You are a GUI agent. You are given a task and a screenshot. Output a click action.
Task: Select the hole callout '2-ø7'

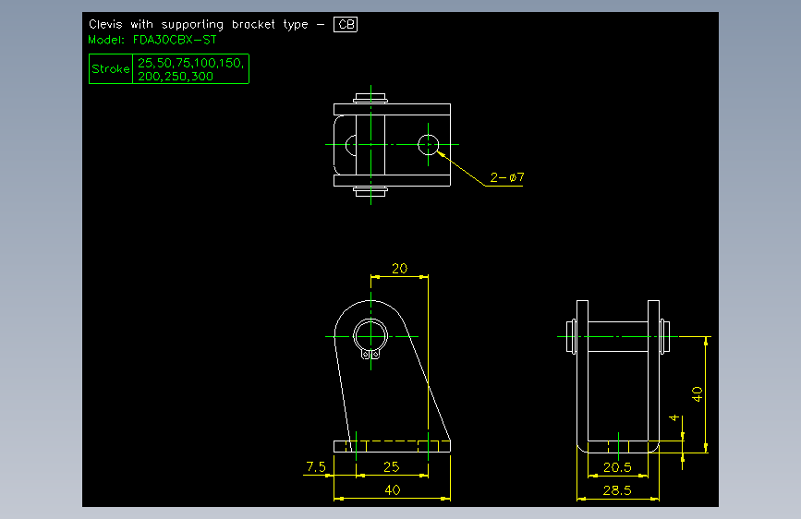507,177
